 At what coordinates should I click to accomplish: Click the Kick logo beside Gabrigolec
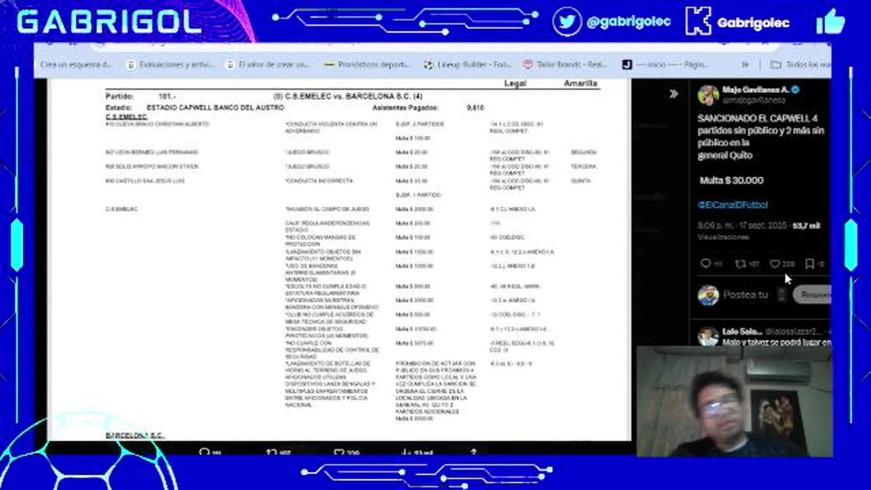tap(698, 21)
